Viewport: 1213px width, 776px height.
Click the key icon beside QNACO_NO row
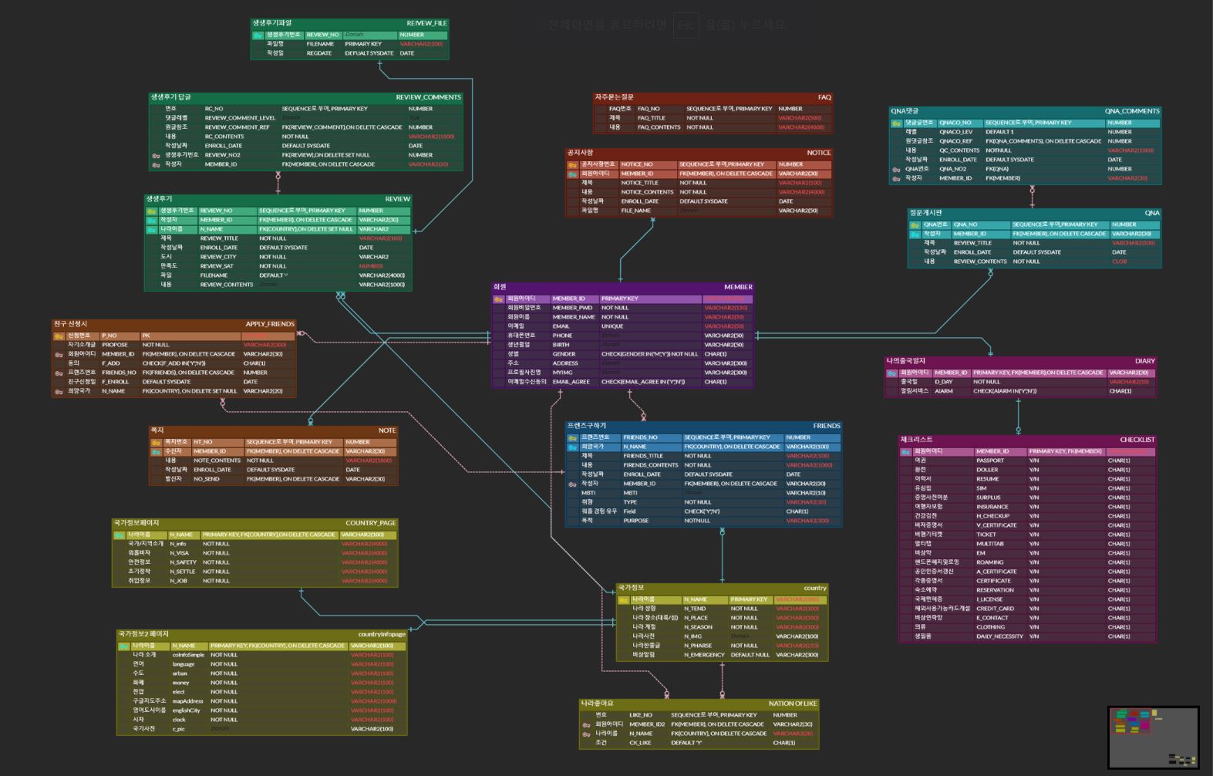point(896,123)
